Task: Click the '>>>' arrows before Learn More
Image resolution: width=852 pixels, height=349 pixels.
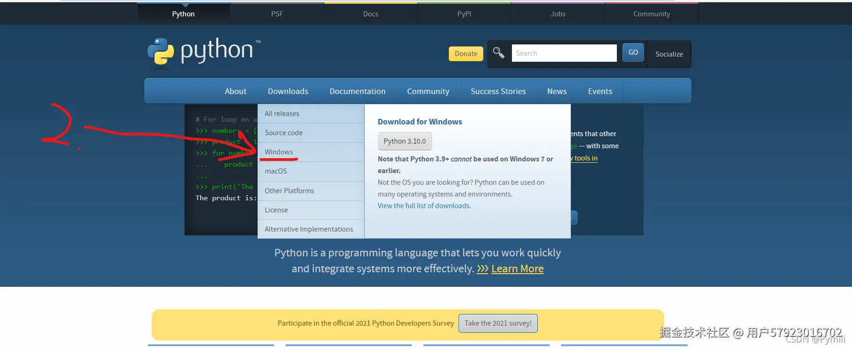Action: (x=482, y=269)
